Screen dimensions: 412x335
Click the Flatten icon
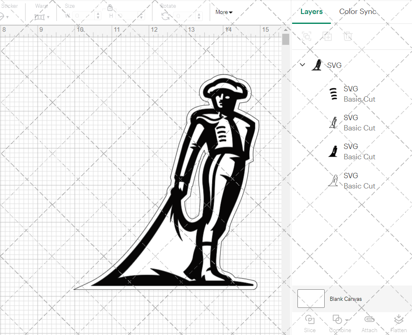point(398,319)
